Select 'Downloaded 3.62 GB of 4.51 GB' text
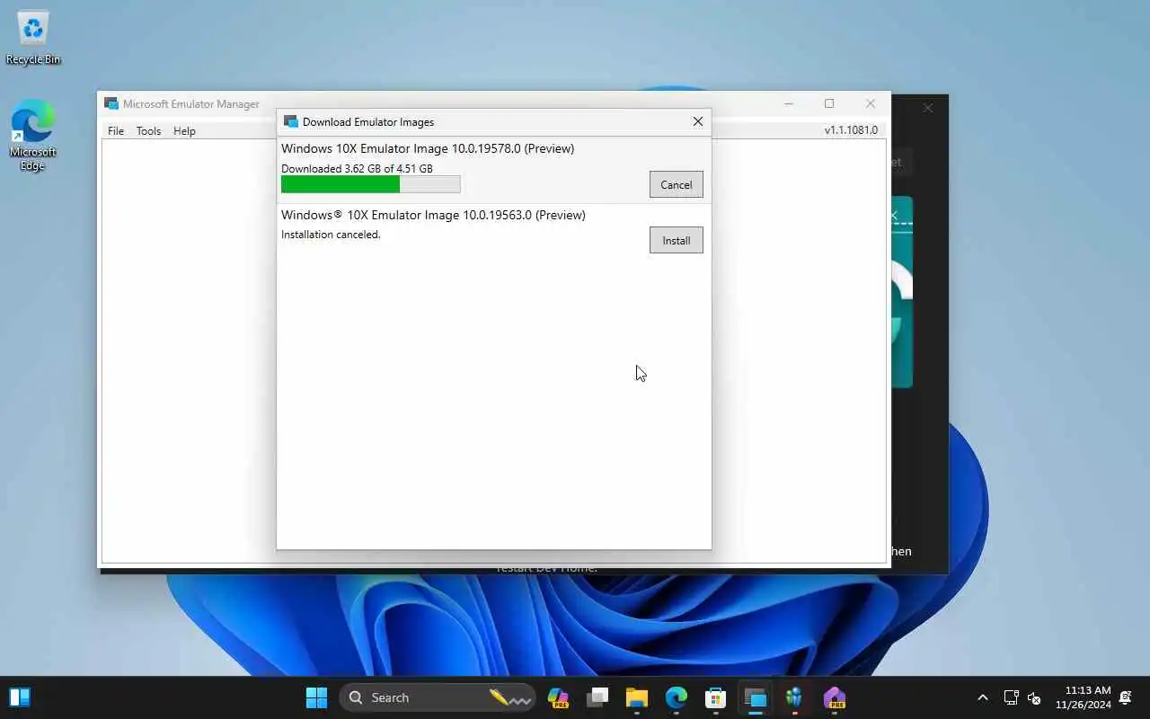This screenshot has width=1150, height=719. pos(357,168)
